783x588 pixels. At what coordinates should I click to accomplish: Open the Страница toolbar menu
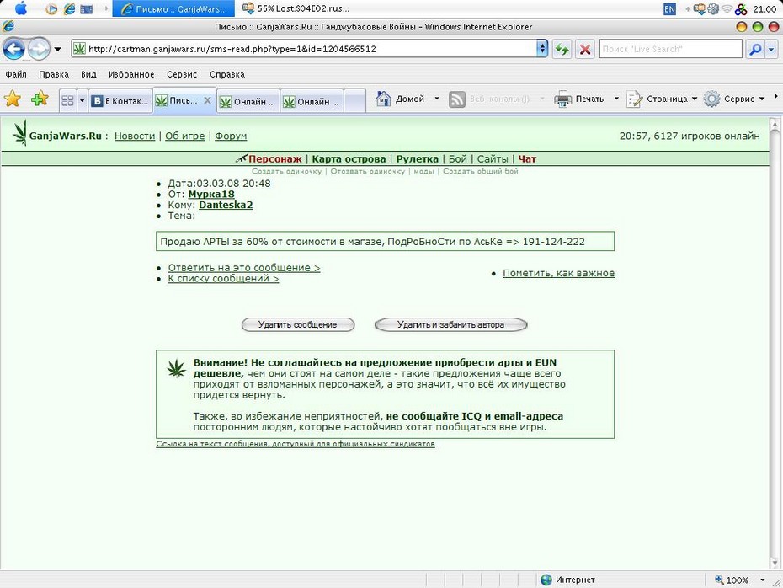[x=662, y=99]
